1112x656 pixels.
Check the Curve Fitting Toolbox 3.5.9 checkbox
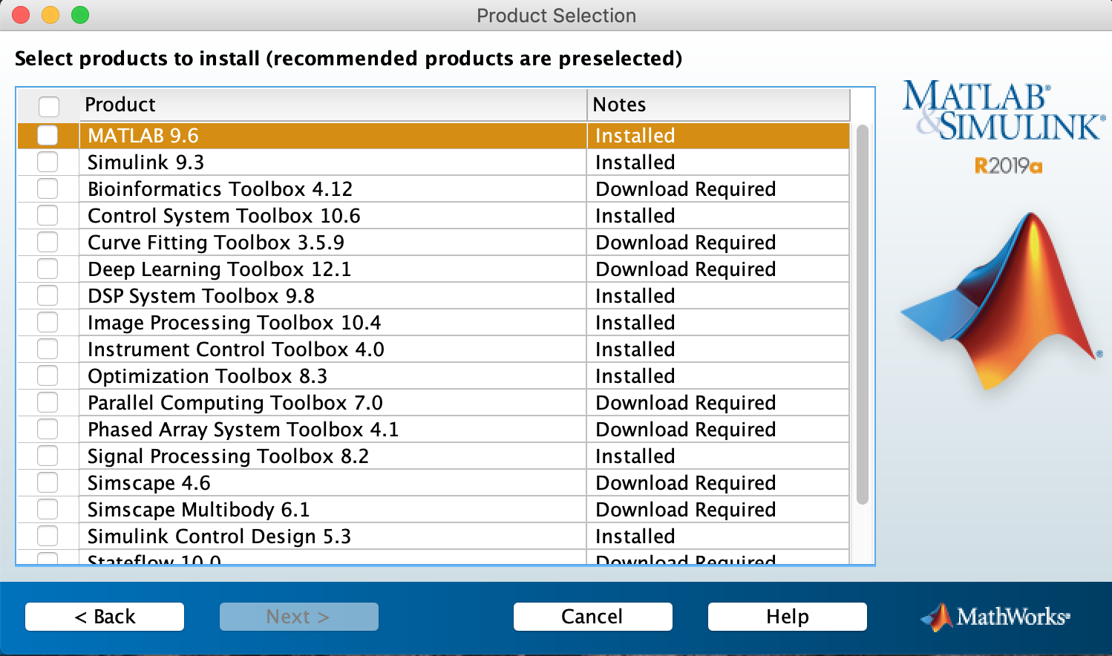click(48, 242)
